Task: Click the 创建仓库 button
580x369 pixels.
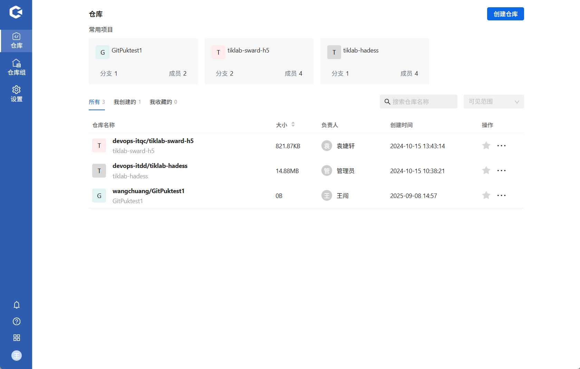Action: click(x=505, y=14)
